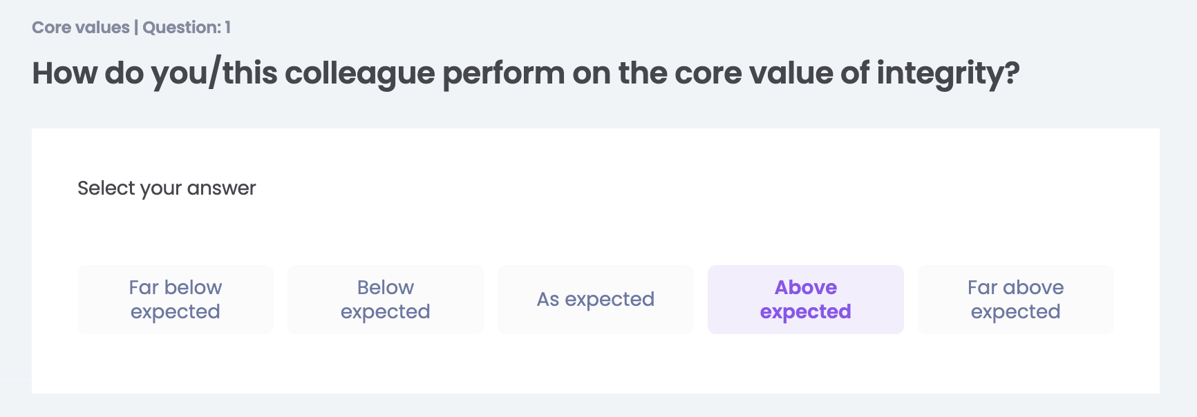Select the "Far below expected" answer

[176, 300]
